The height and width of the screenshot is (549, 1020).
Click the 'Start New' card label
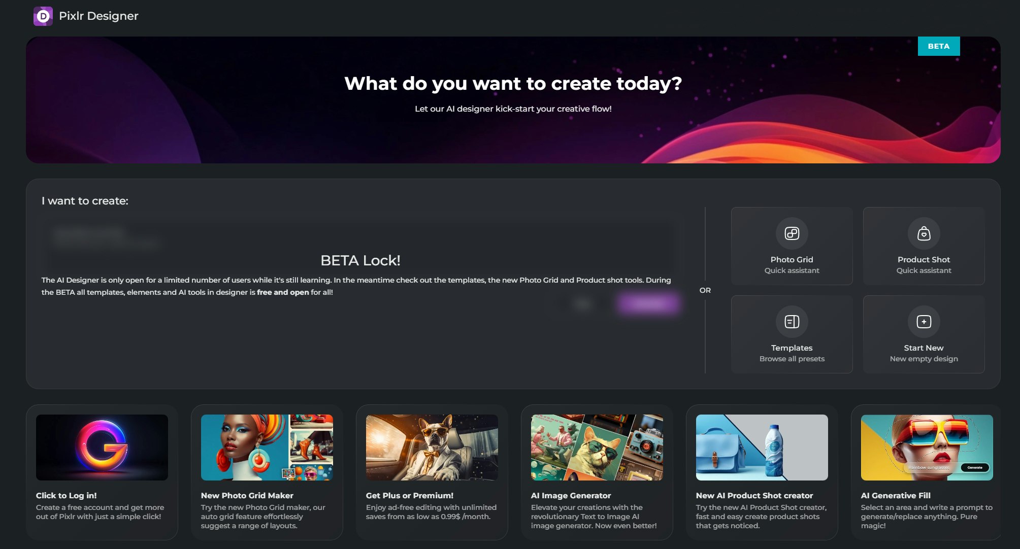[x=924, y=348]
